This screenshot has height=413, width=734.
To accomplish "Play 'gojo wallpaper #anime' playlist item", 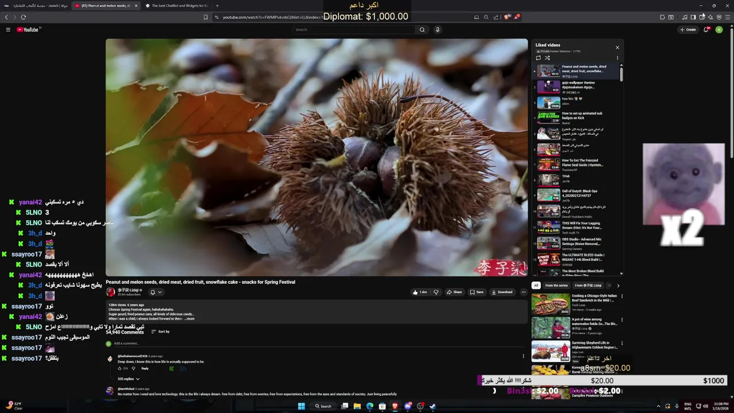I will click(576, 87).
